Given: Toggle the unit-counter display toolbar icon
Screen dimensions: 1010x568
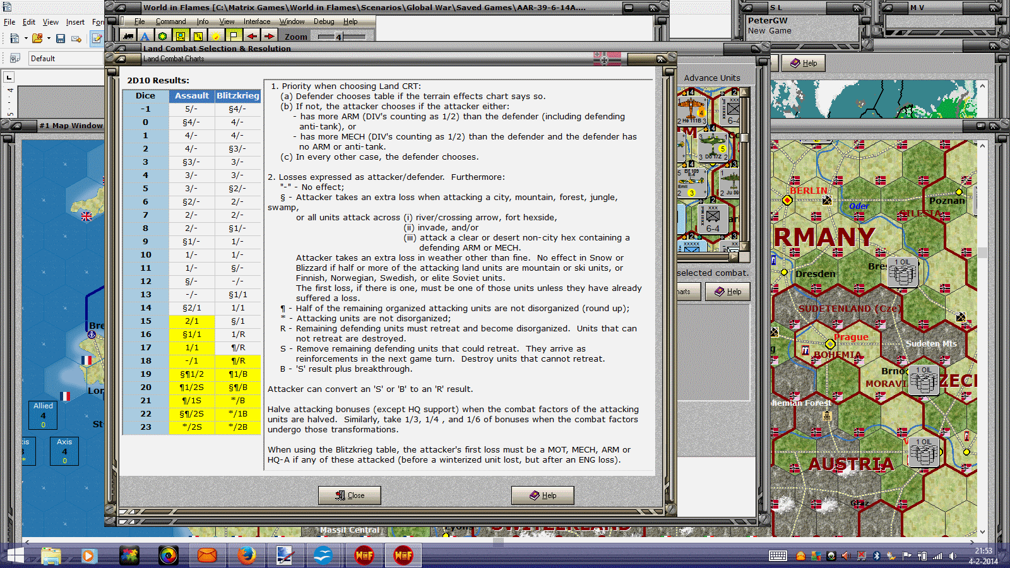Looking at the screenshot, I should [181, 37].
